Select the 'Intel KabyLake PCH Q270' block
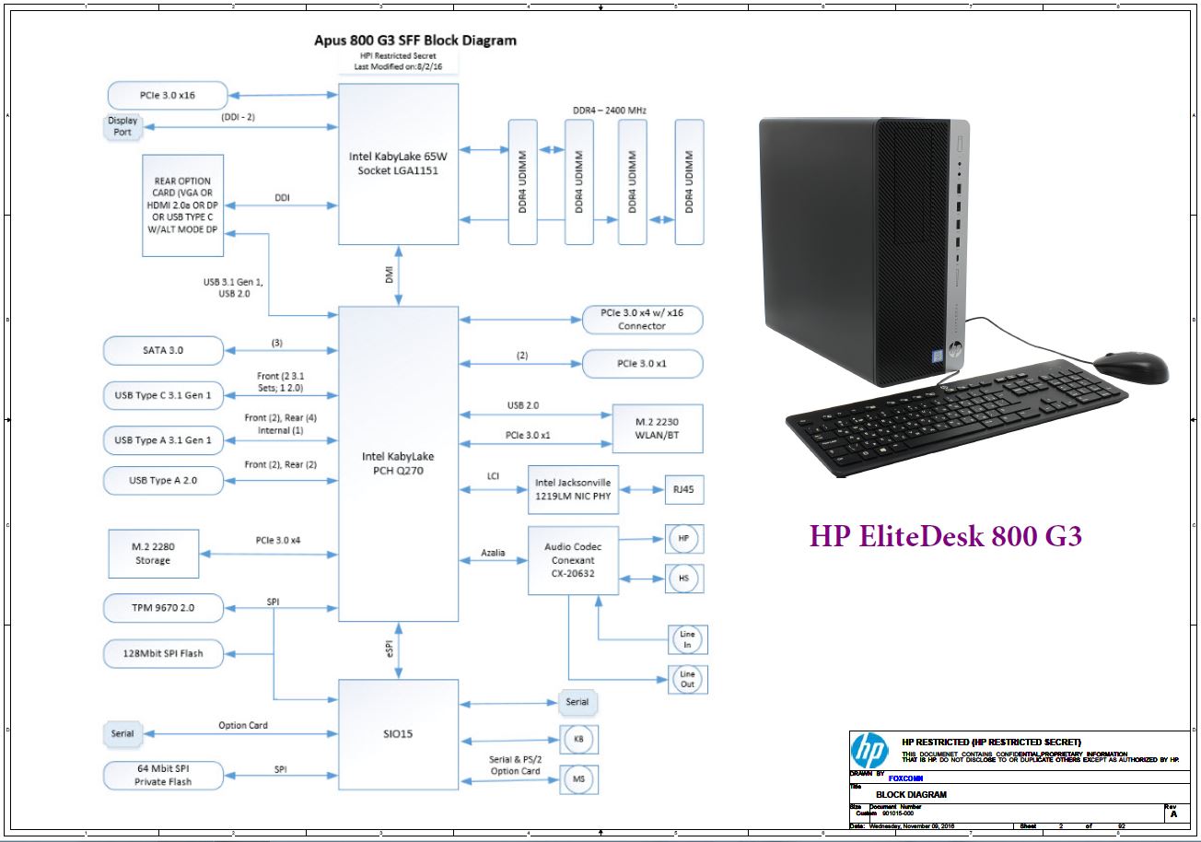The height and width of the screenshot is (842, 1201). [x=398, y=463]
